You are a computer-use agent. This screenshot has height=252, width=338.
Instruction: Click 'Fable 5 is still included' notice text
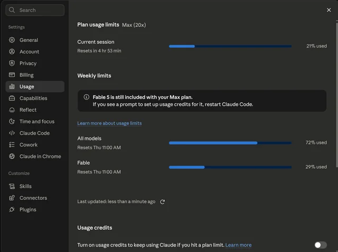(143, 97)
